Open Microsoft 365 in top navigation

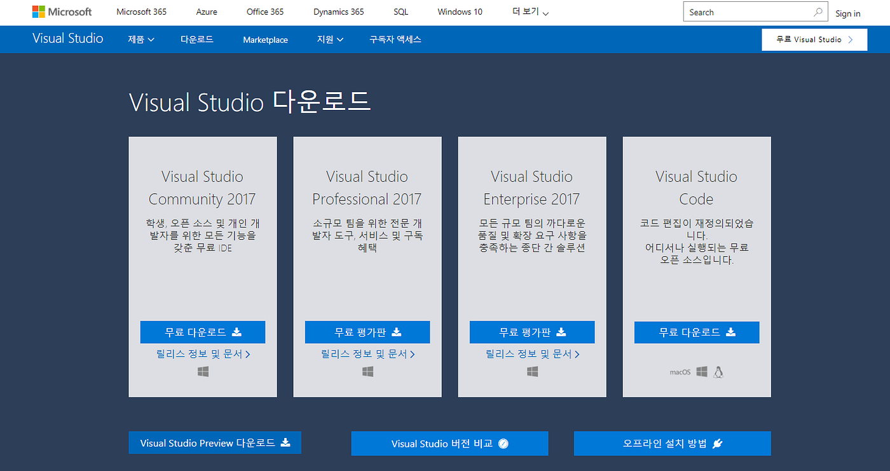pyautogui.click(x=141, y=12)
